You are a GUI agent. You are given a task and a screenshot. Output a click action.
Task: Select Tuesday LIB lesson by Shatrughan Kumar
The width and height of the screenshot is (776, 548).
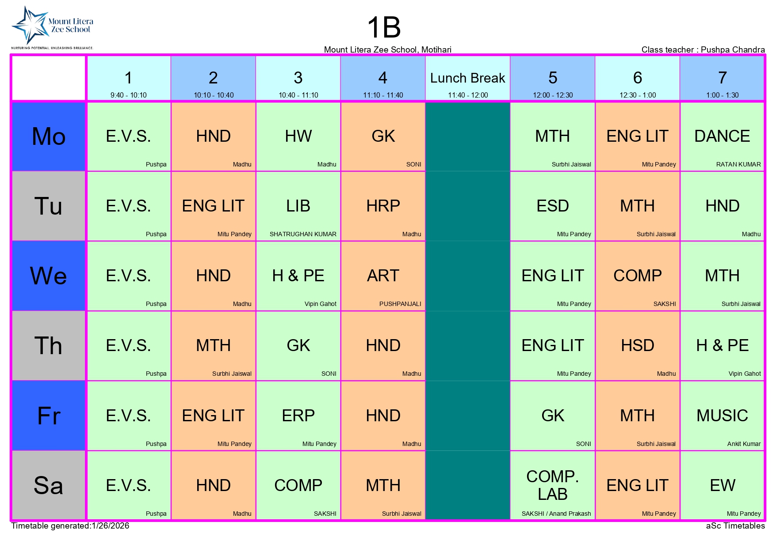[298, 206]
